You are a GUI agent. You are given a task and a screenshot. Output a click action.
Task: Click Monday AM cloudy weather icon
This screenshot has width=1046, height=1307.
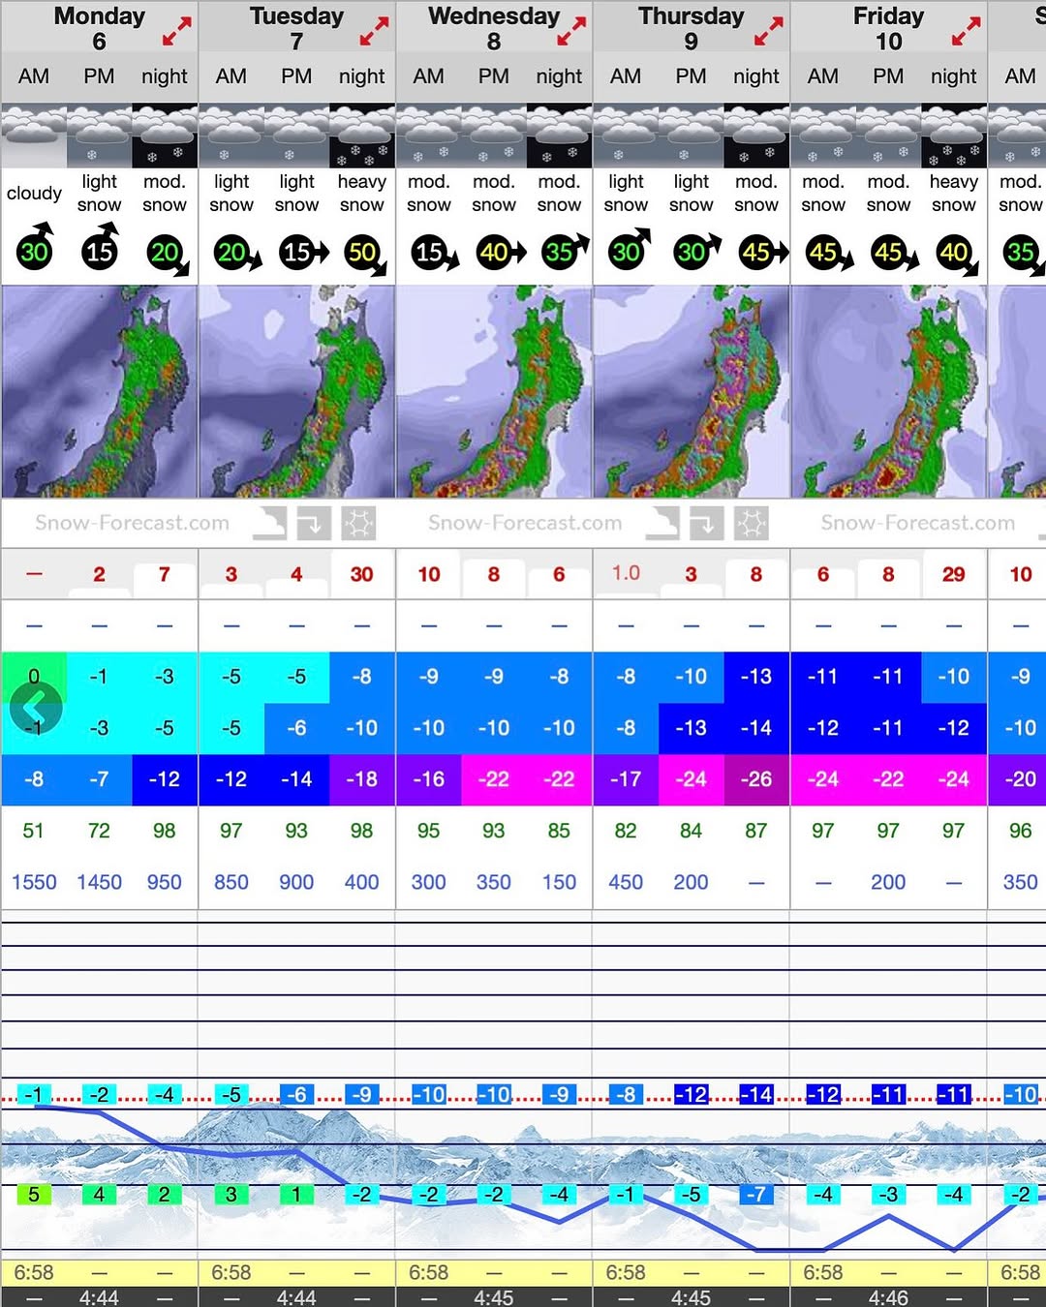point(34,136)
